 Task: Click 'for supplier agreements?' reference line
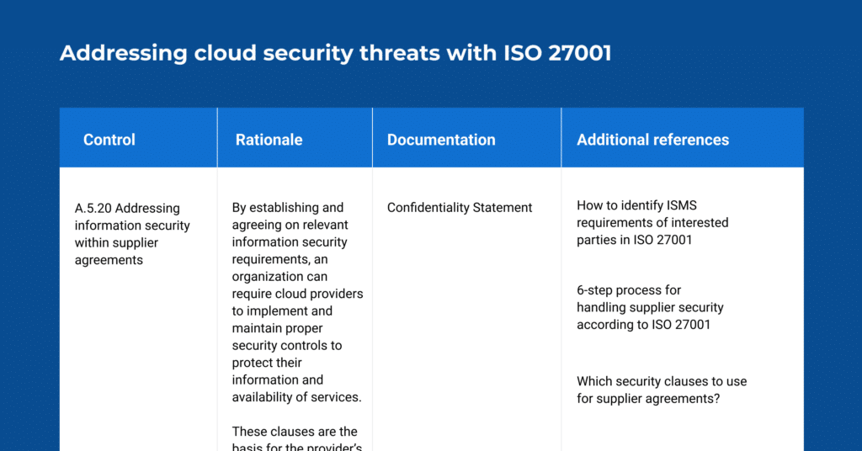click(648, 399)
